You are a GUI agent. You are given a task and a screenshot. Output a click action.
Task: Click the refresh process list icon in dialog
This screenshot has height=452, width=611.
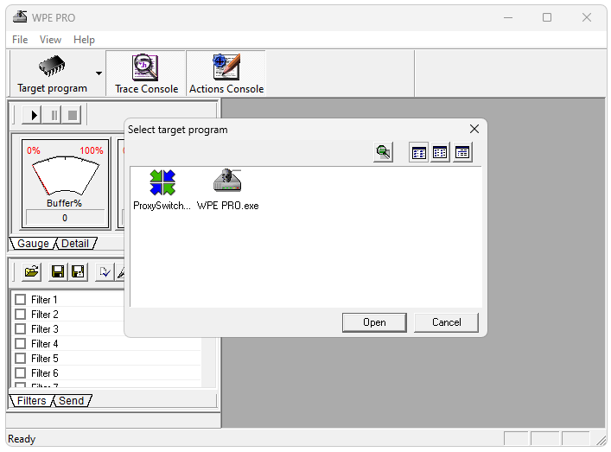click(x=383, y=152)
